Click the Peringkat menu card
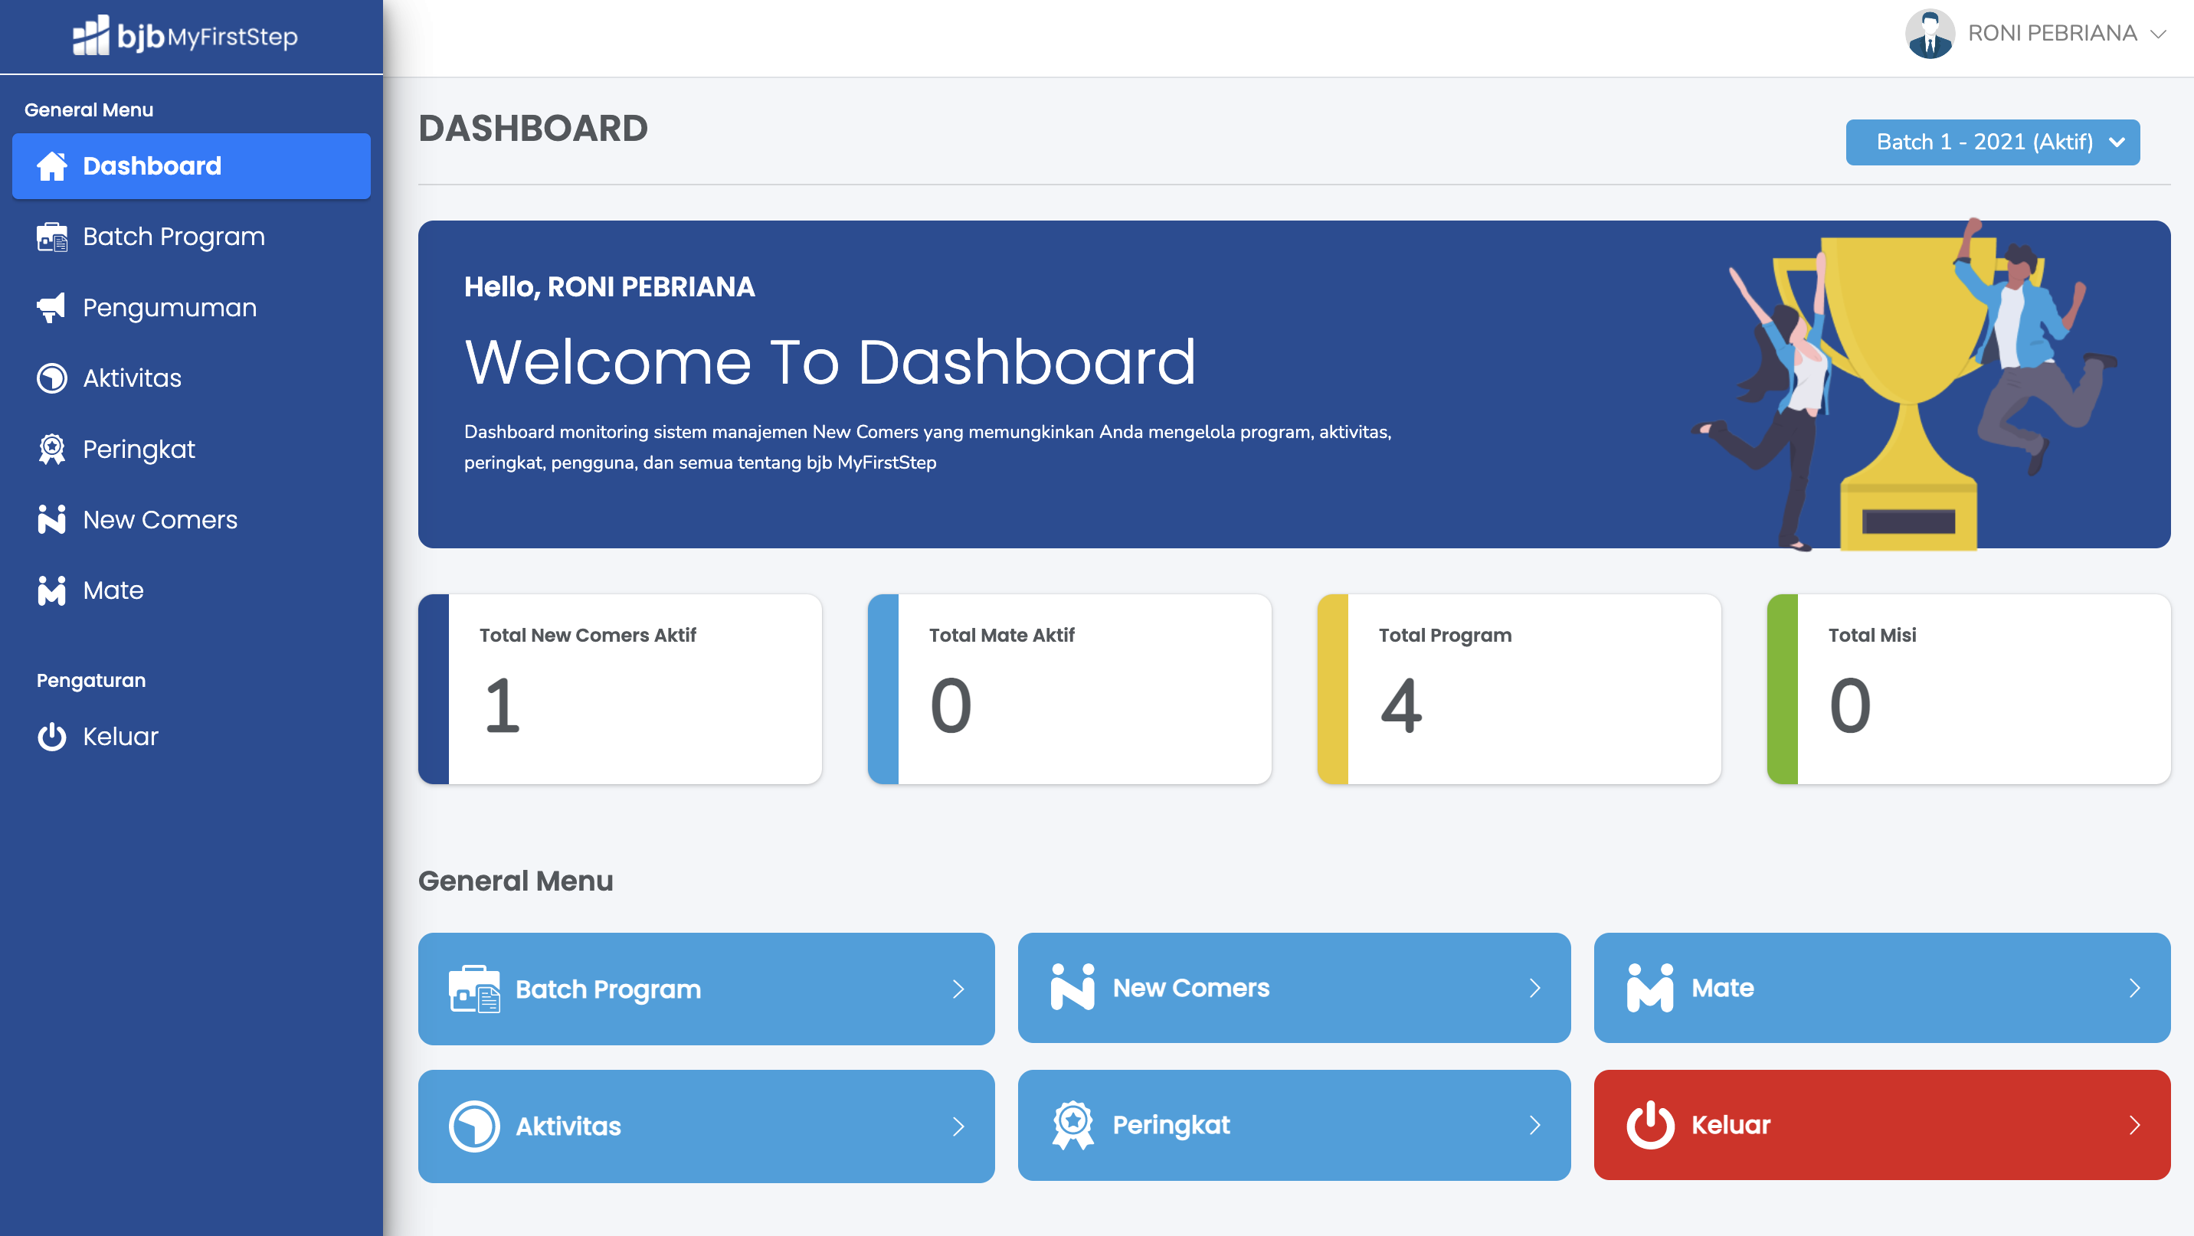The height and width of the screenshot is (1236, 2194). pyautogui.click(x=1293, y=1124)
